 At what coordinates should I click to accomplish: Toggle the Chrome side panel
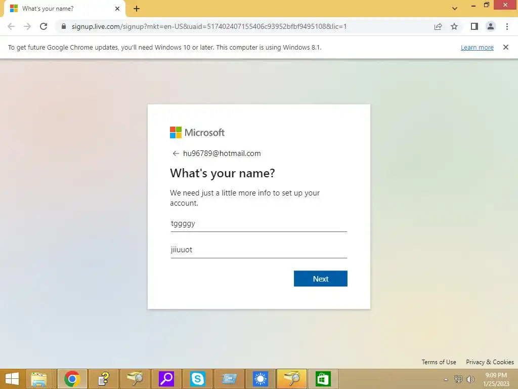point(474,26)
